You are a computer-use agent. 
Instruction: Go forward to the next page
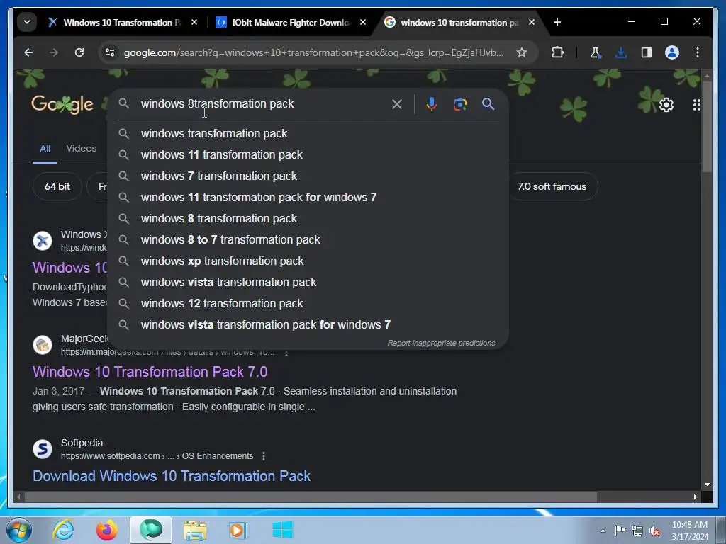coord(54,52)
